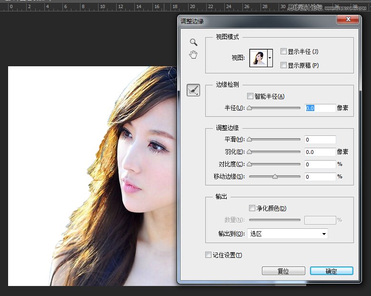Click the 对比度 percentage input field
Viewport: 371px width, 296px height.
tap(320, 164)
